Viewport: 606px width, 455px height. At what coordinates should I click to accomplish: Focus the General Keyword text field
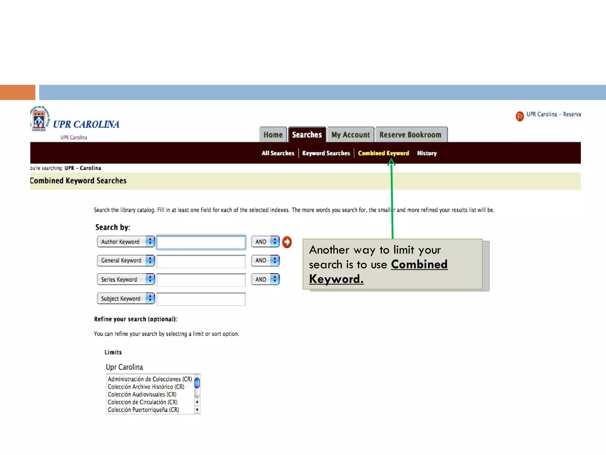click(x=201, y=261)
